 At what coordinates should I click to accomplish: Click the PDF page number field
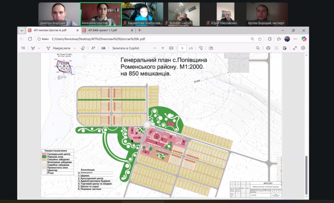point(182,48)
